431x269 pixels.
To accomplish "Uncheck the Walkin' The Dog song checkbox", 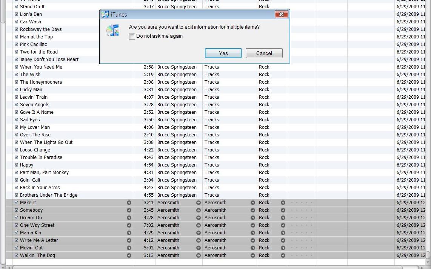I will 17,255.
